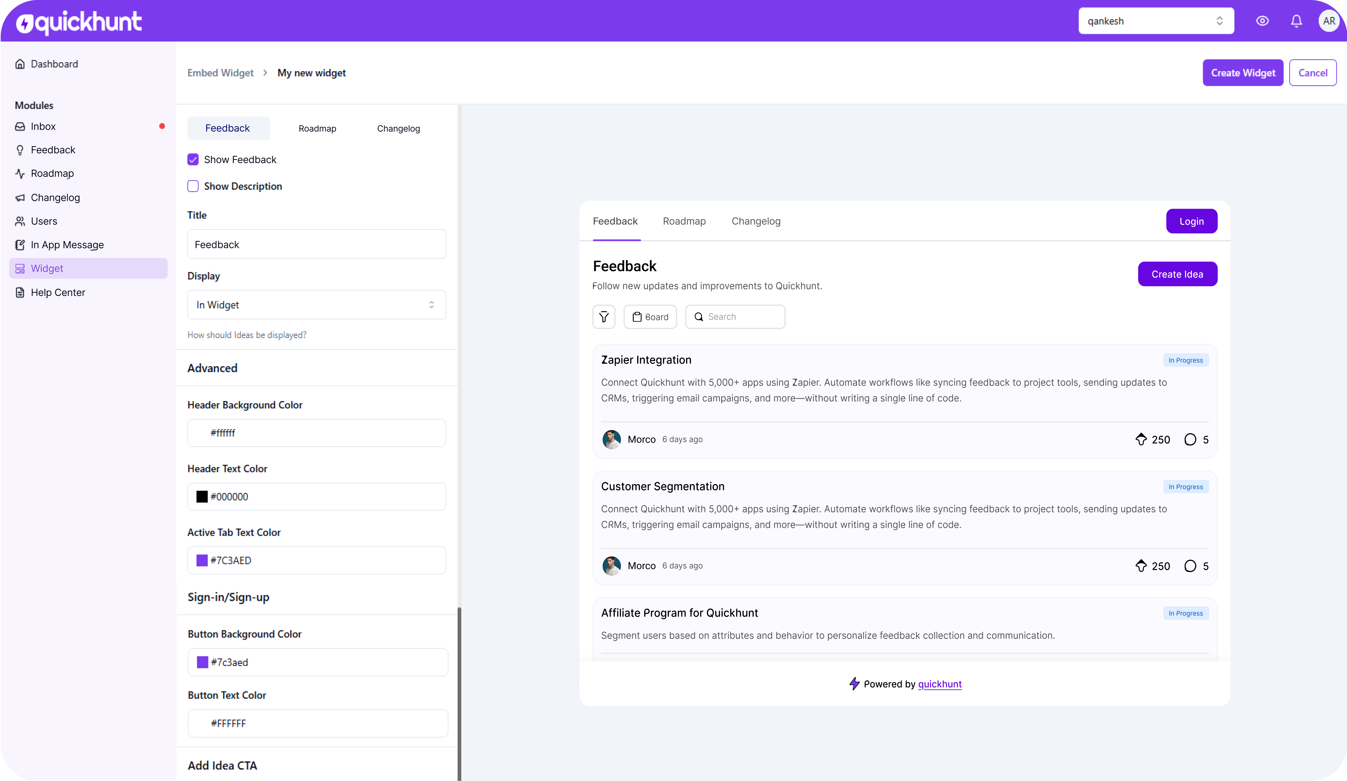This screenshot has width=1347, height=781.
Task: Switch to Roadmap settings tab
Action: (317, 129)
